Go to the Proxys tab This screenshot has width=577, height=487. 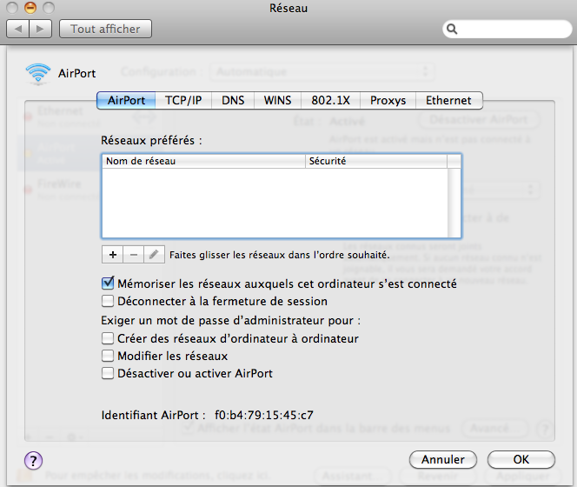(388, 100)
